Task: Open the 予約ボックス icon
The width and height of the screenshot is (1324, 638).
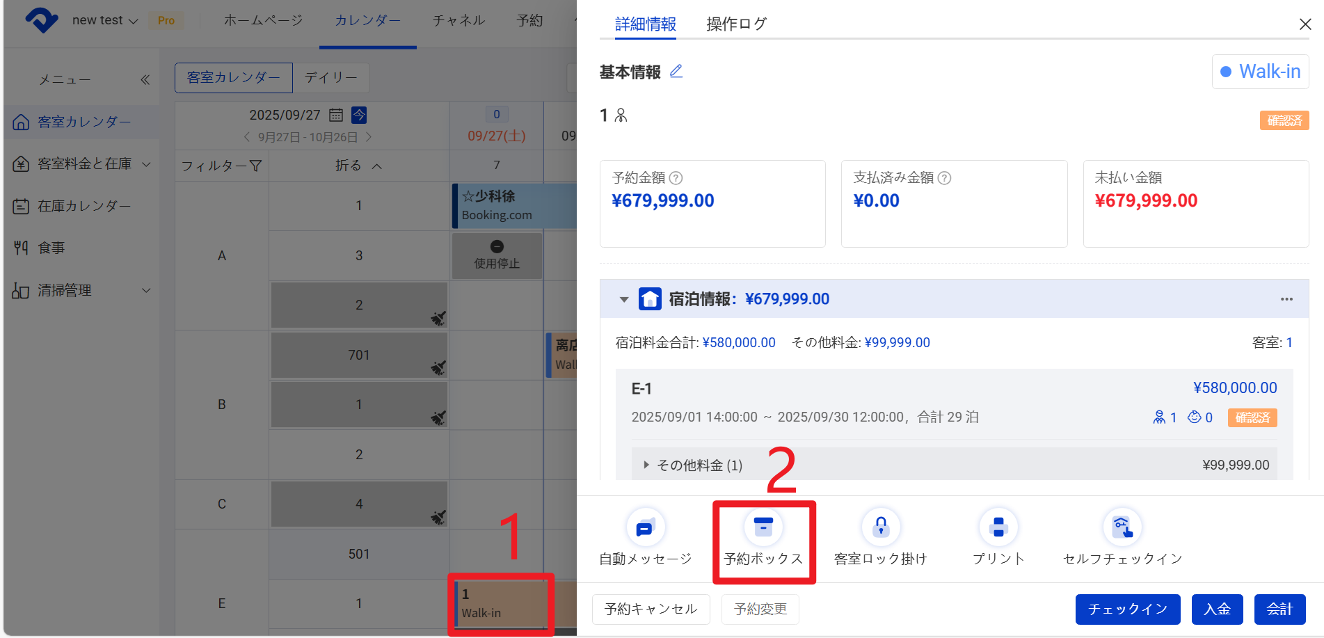Action: pos(763,528)
